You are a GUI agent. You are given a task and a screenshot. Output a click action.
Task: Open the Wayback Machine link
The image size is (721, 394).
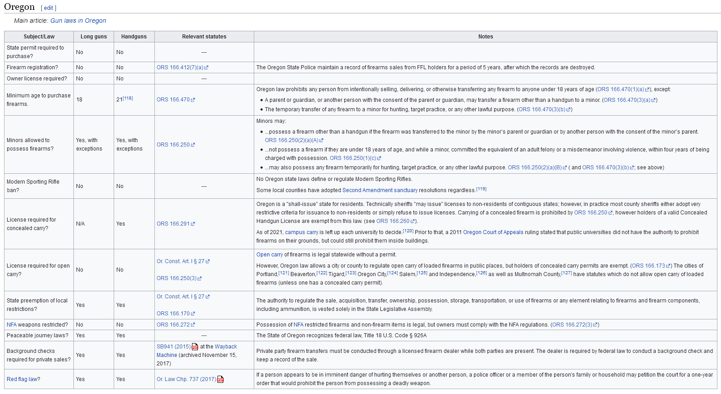(x=197, y=351)
